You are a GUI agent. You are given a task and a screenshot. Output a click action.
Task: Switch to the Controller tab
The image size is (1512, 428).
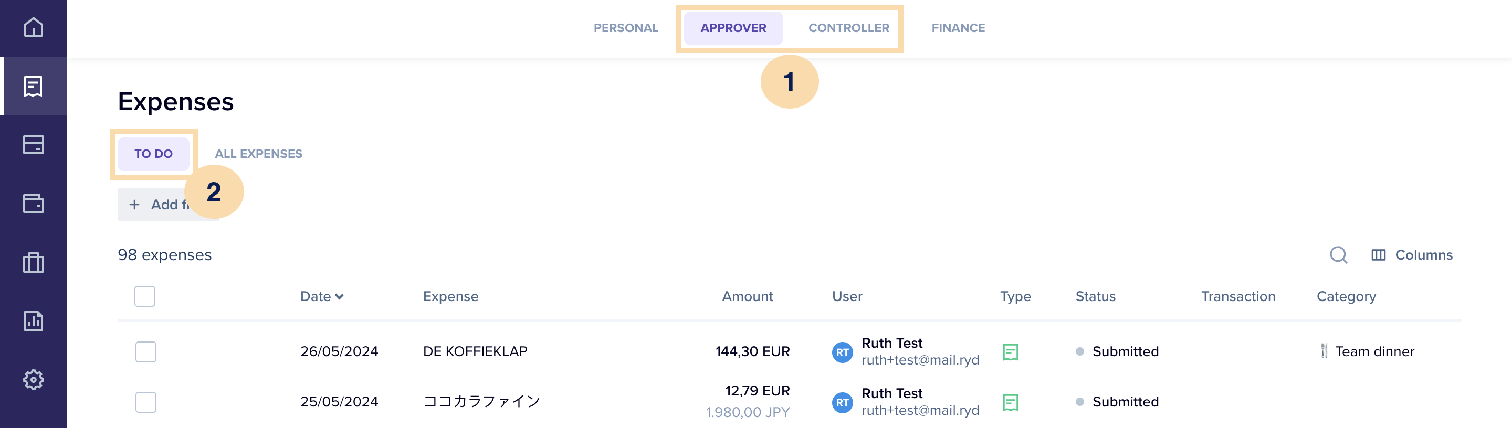pos(848,28)
